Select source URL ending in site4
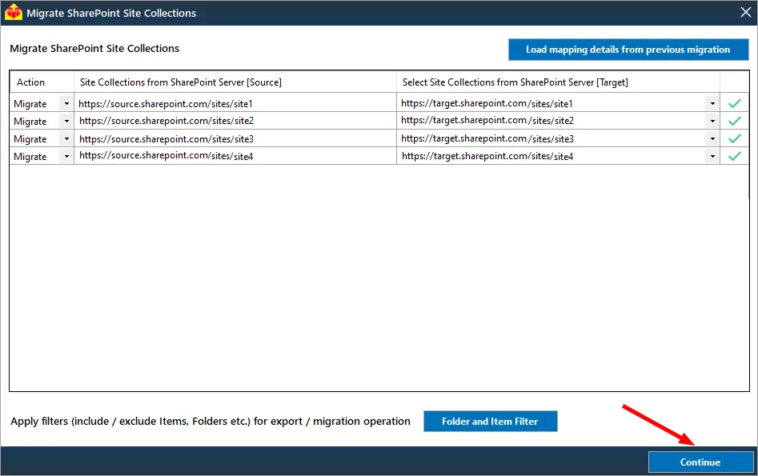This screenshot has width=758, height=476. point(166,156)
